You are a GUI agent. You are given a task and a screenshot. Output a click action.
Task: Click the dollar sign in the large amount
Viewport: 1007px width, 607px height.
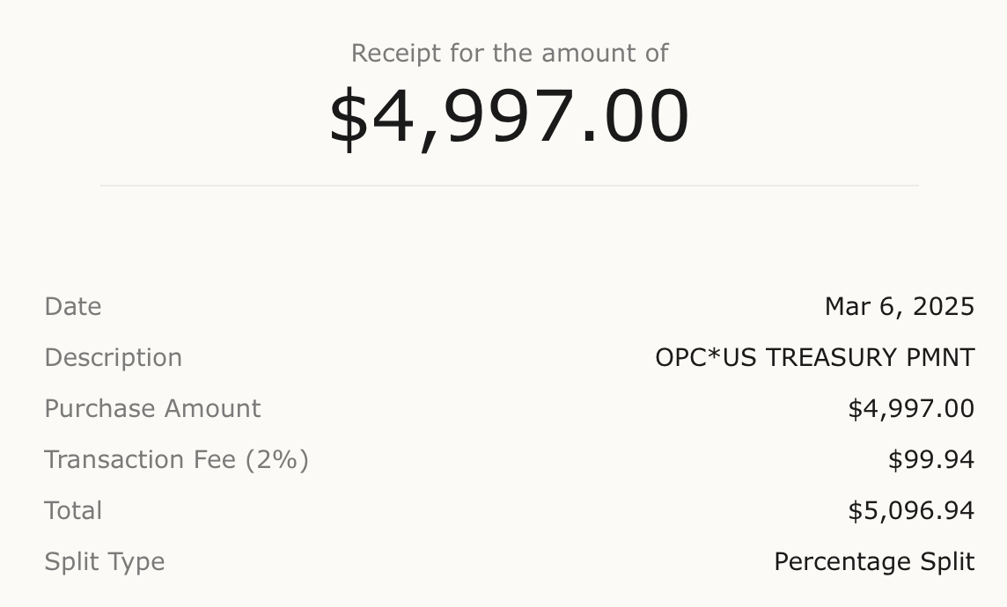point(349,119)
